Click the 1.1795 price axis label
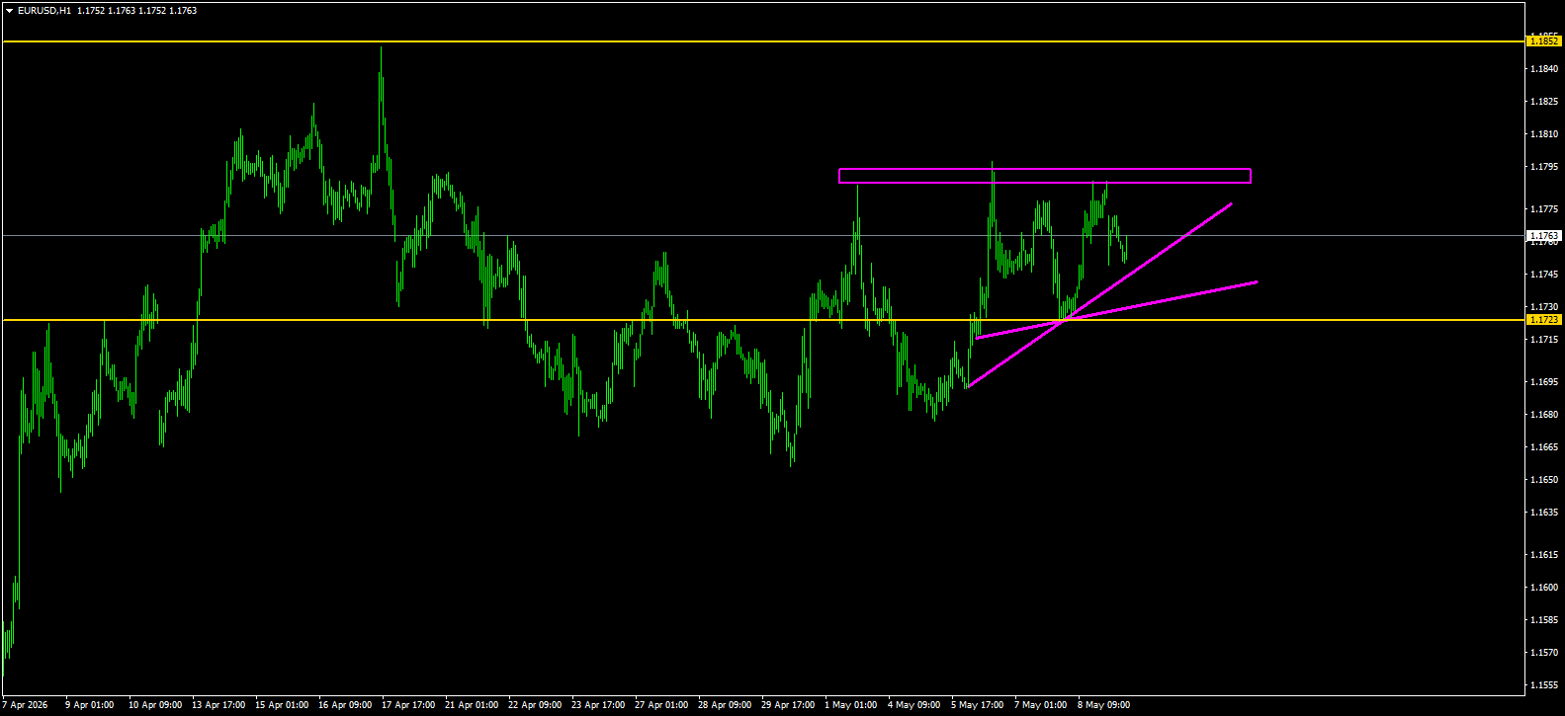Image resolution: width=1565 pixels, height=716 pixels. click(1546, 167)
